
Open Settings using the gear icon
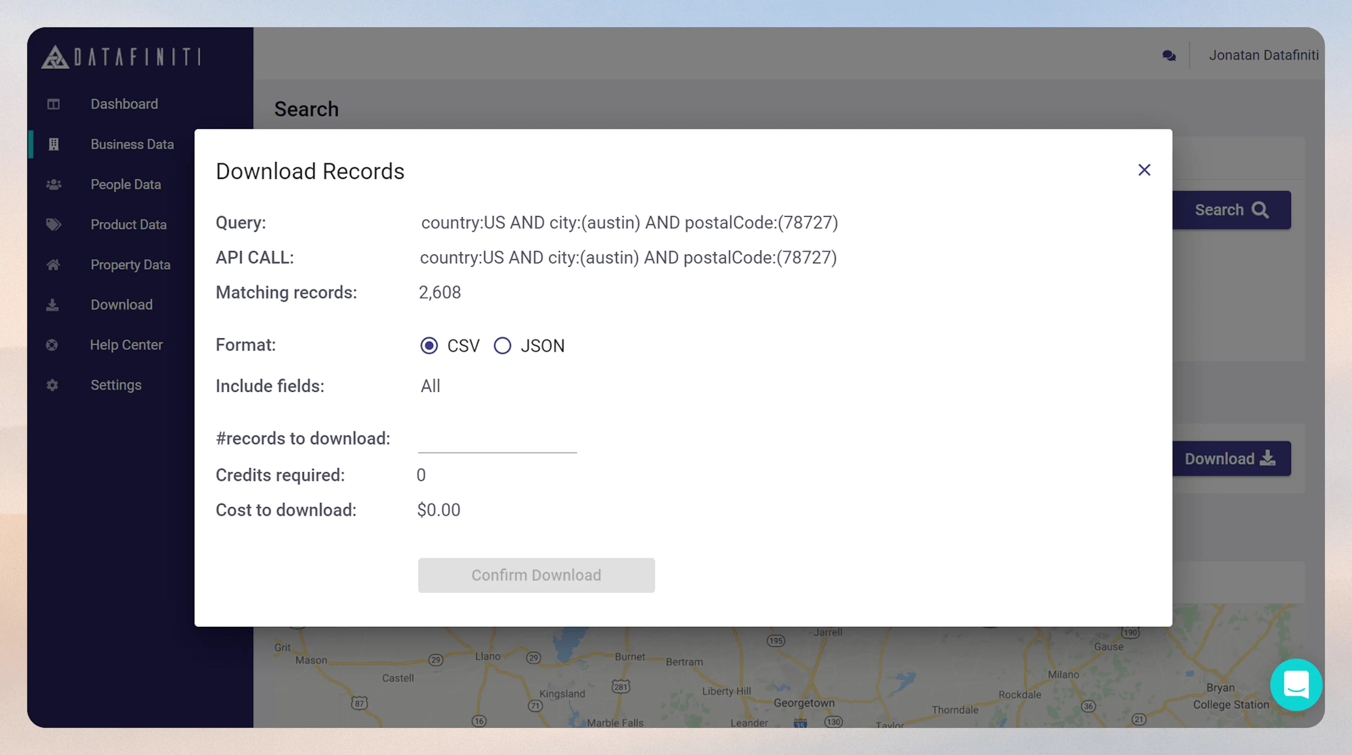point(53,385)
